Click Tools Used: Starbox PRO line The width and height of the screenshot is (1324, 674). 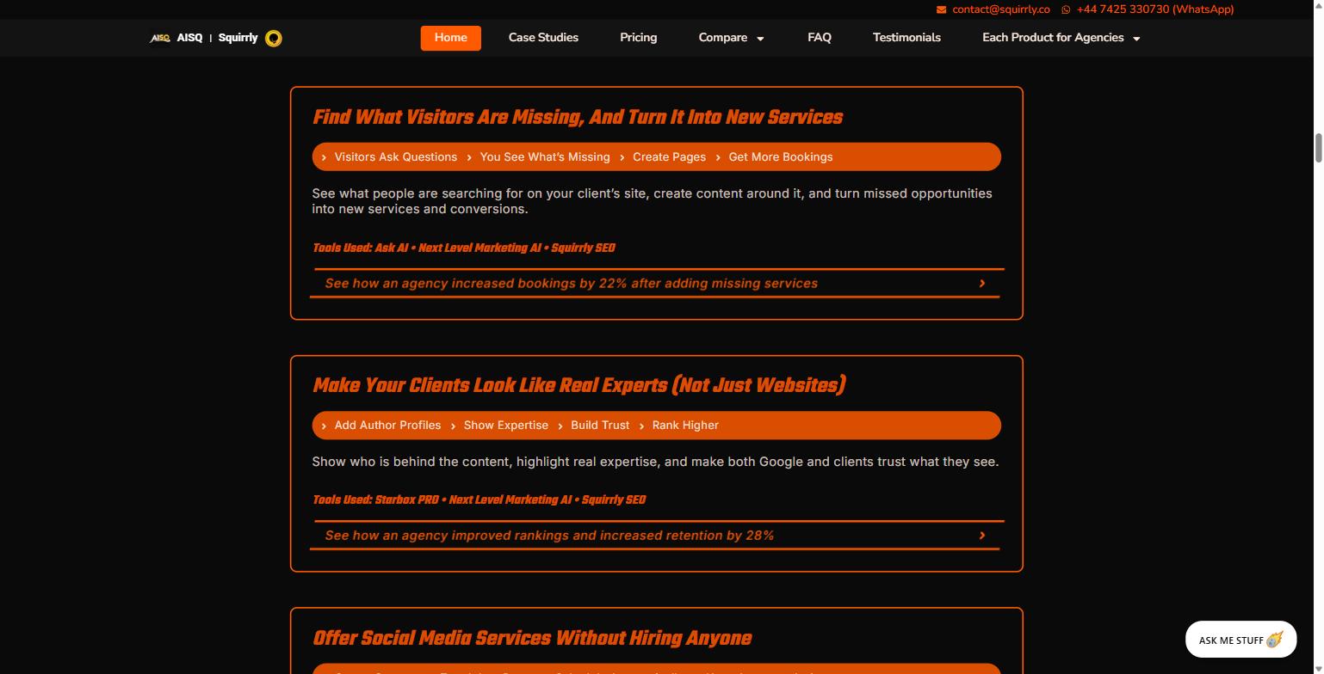[479, 499]
